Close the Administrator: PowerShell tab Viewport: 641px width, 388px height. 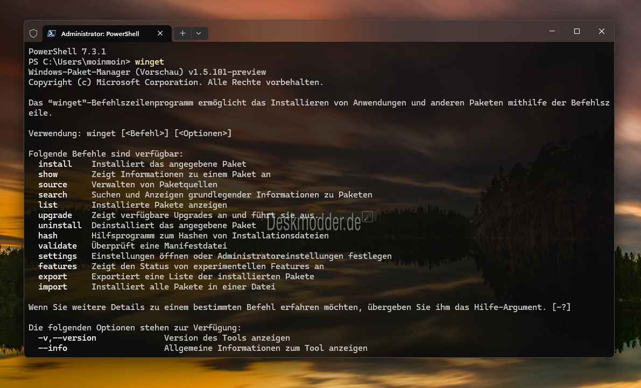pyautogui.click(x=160, y=33)
